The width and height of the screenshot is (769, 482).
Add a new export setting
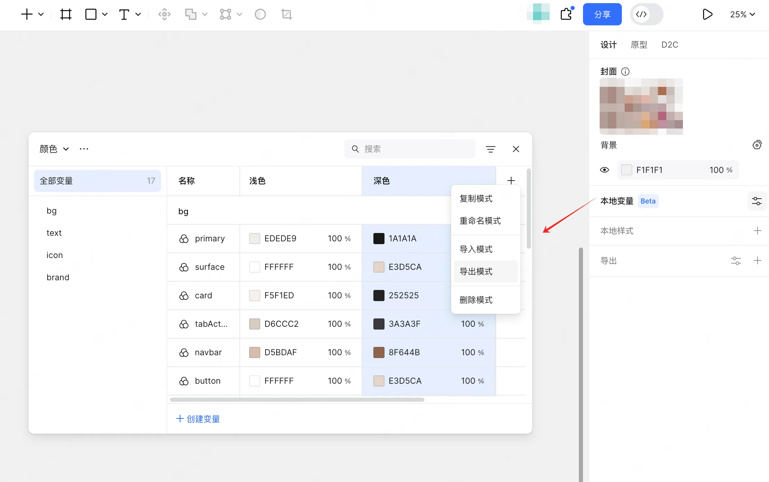point(758,260)
